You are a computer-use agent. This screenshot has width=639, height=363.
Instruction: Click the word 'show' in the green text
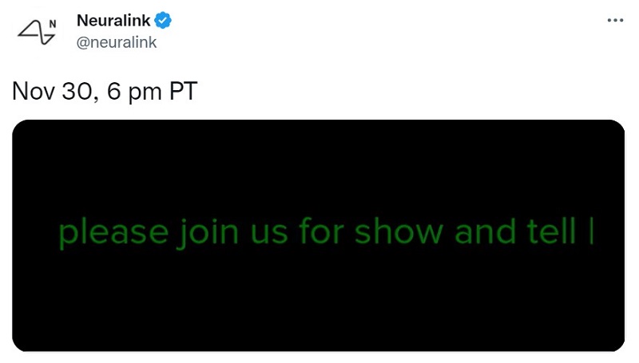[399, 232]
